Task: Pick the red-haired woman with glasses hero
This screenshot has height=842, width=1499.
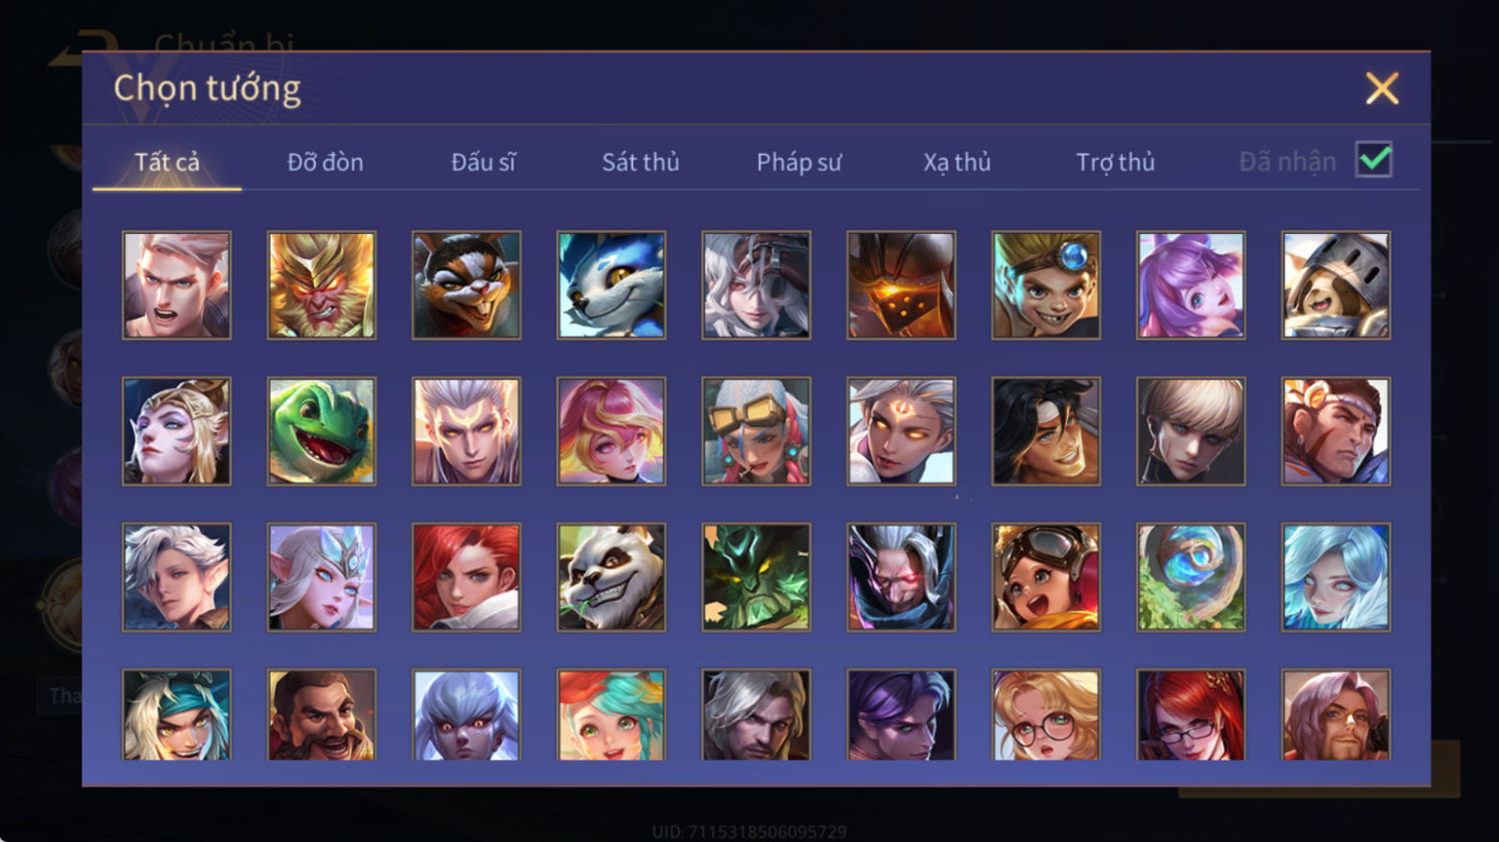Action: [x=1191, y=714]
